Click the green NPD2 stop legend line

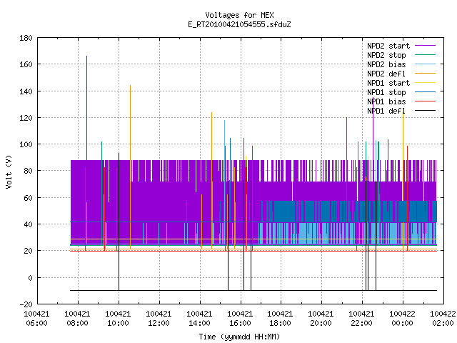pyautogui.click(x=425, y=55)
